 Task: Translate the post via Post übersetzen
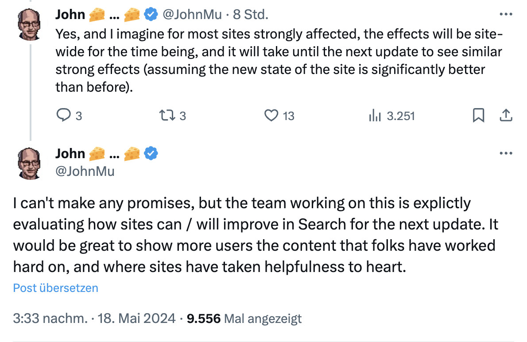[x=55, y=288]
